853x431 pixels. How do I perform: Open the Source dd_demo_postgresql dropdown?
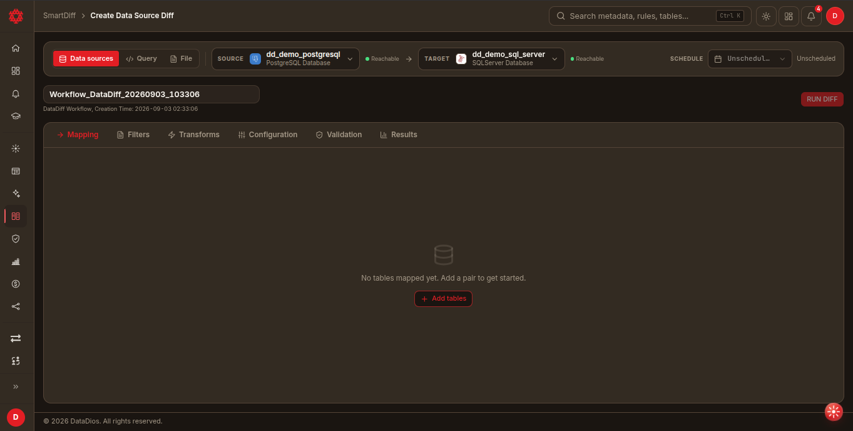coord(285,59)
